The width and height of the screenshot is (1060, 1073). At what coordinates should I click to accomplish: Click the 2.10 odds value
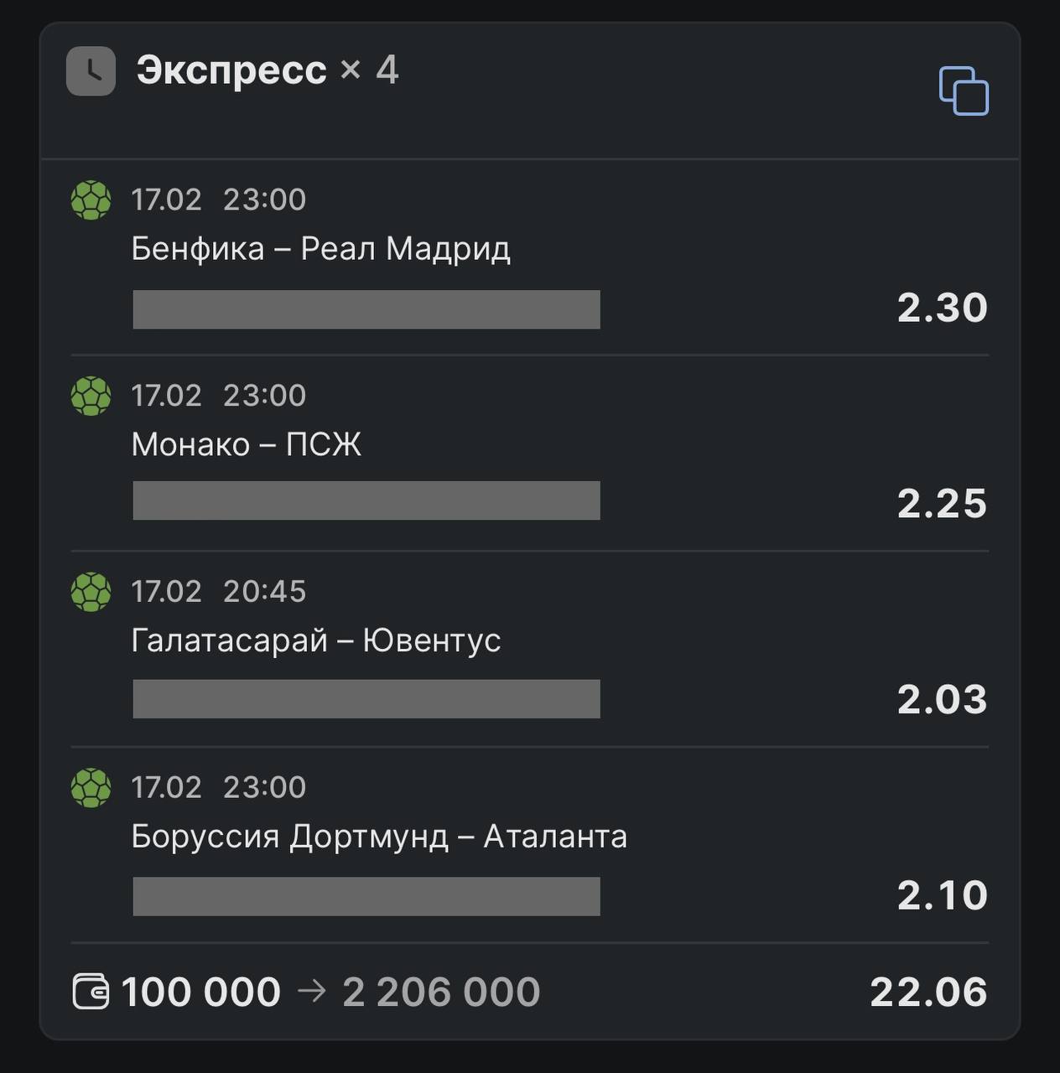[x=942, y=896]
